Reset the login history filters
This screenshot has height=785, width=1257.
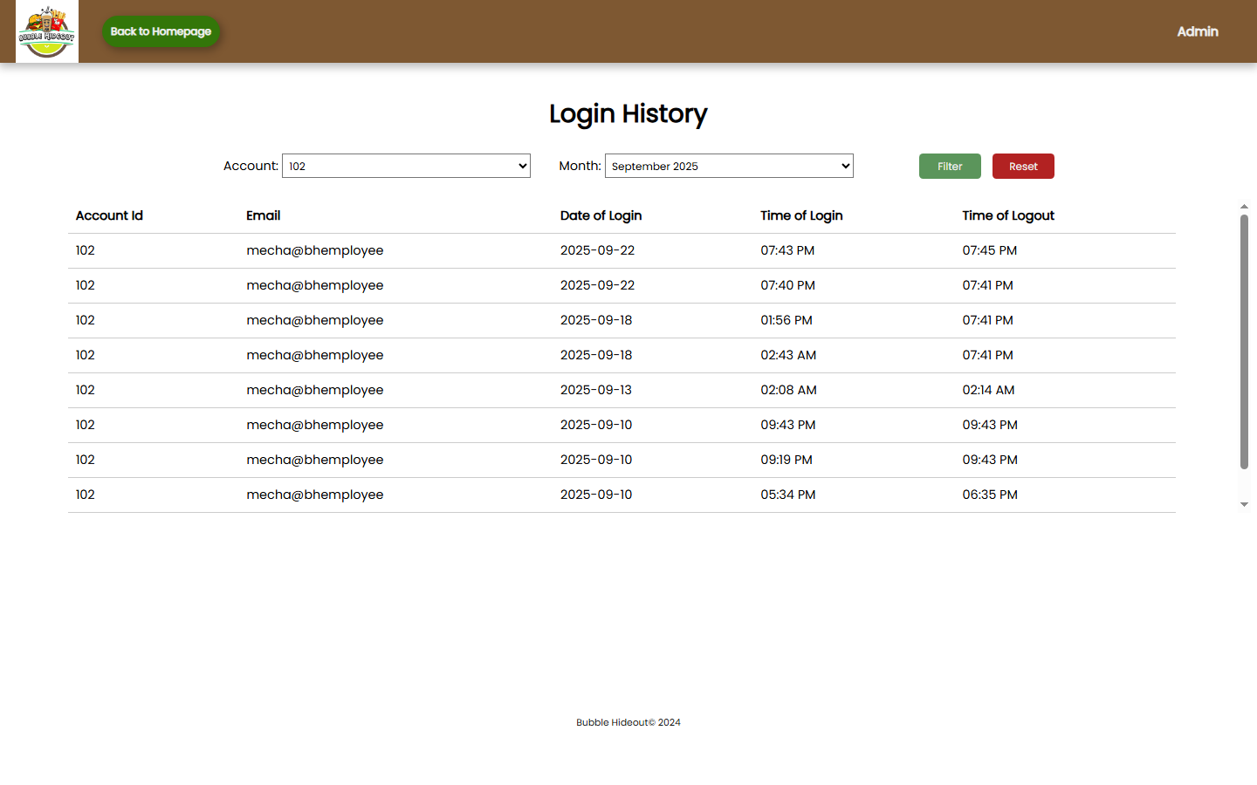pos(1023,167)
